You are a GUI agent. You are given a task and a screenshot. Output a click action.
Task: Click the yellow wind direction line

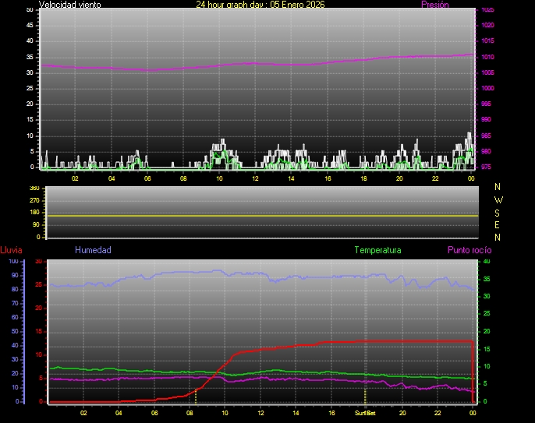pos(262,216)
